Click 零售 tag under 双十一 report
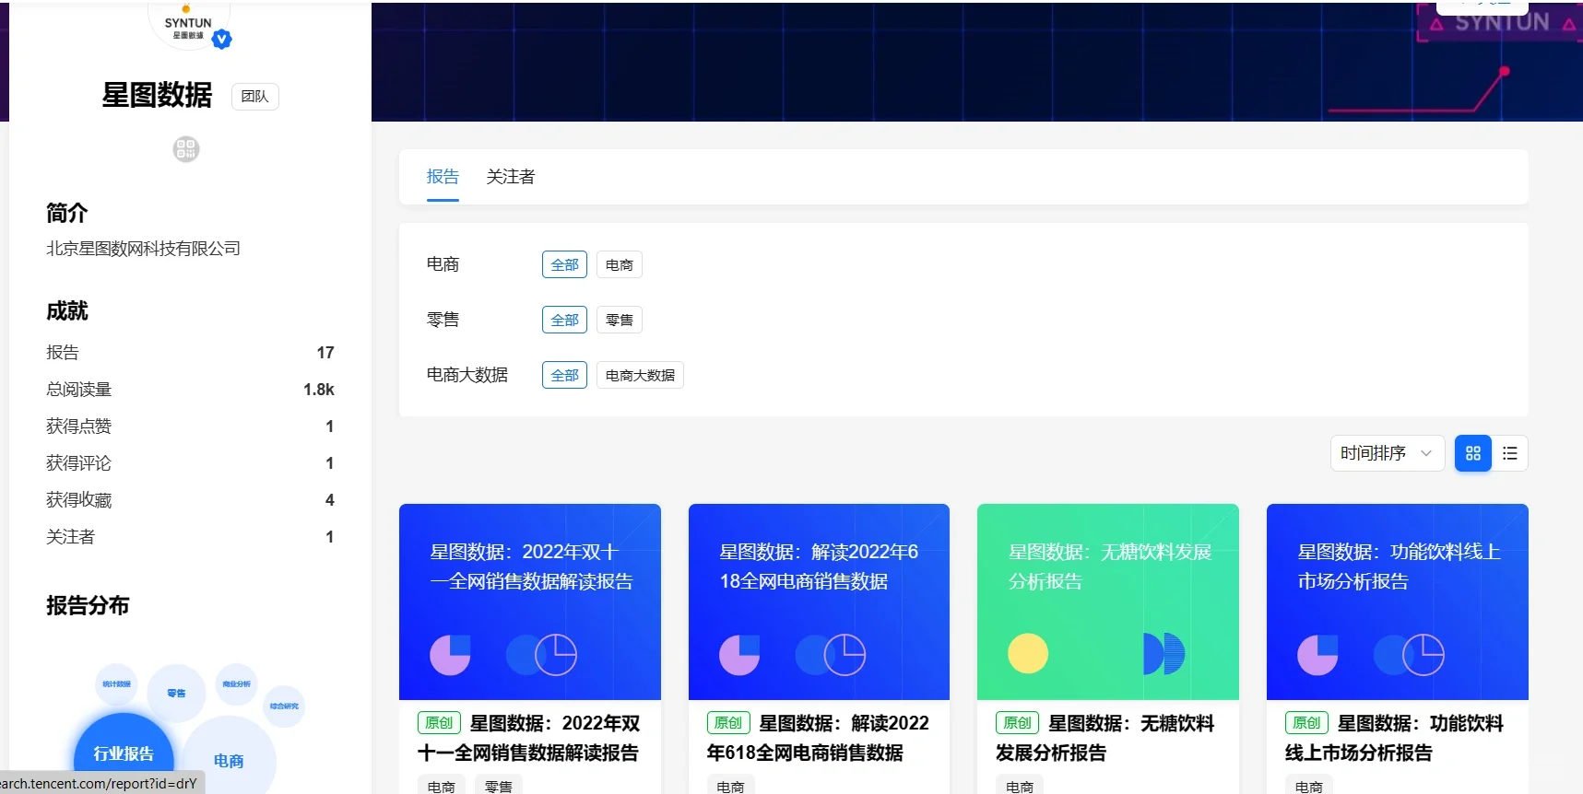The width and height of the screenshot is (1583, 794). 499,786
